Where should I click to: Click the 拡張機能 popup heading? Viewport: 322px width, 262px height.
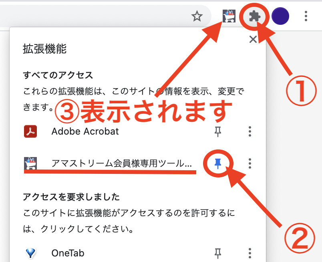tap(44, 49)
